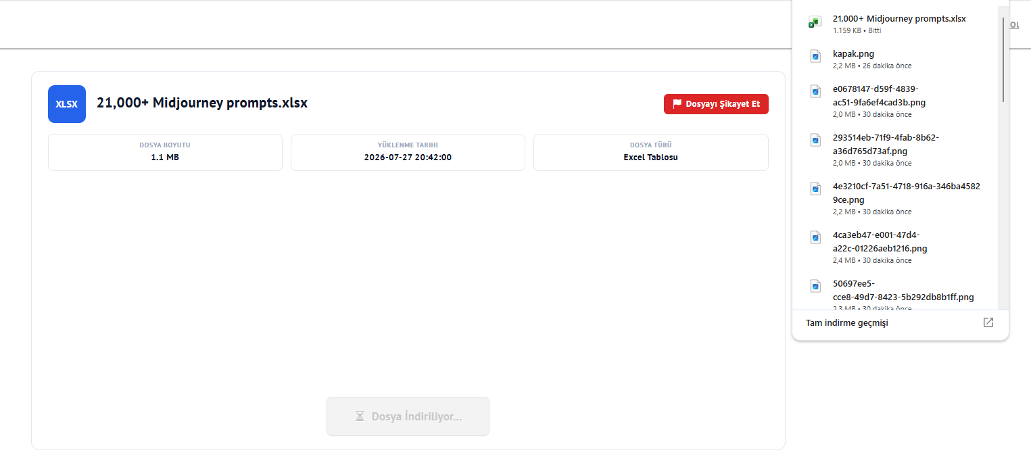
Task: Click the Dosya İndiriliyor... button
Action: (408, 416)
